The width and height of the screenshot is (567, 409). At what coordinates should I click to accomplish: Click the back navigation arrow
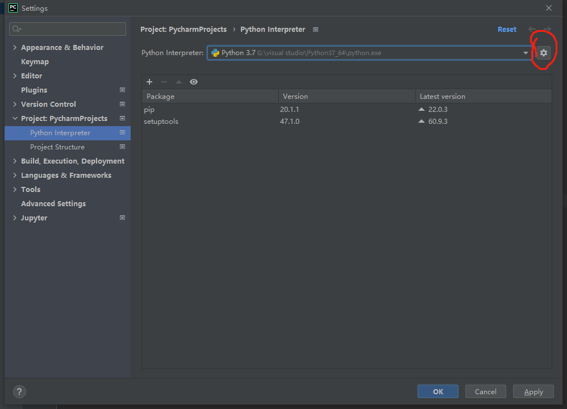(532, 29)
